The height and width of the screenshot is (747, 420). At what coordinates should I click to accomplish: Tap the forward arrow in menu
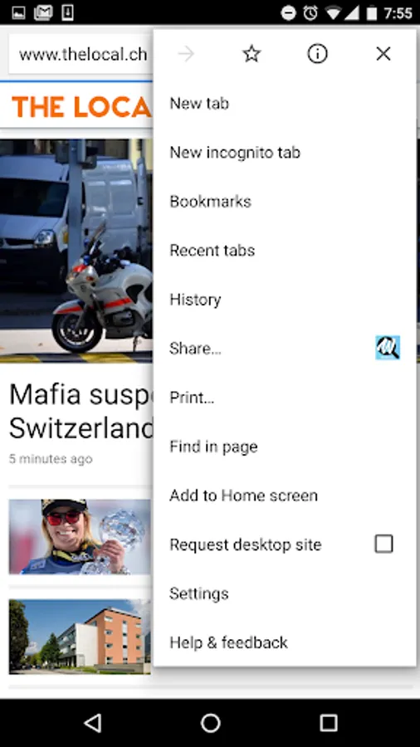point(186,54)
